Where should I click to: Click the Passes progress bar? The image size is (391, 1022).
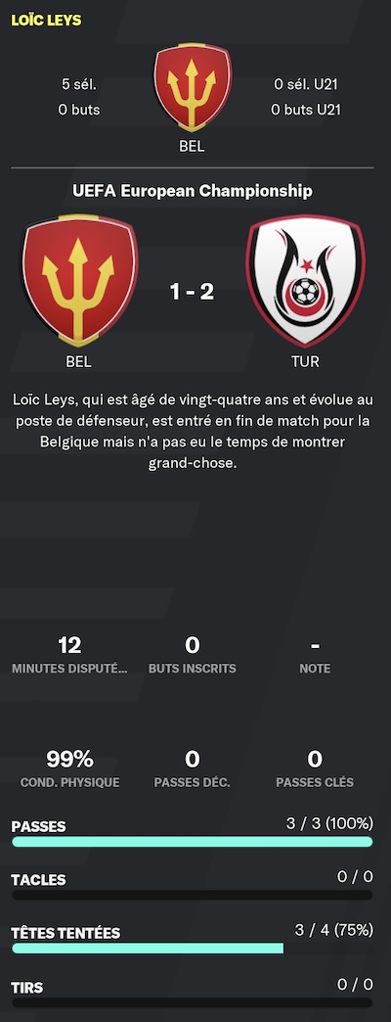click(x=192, y=842)
